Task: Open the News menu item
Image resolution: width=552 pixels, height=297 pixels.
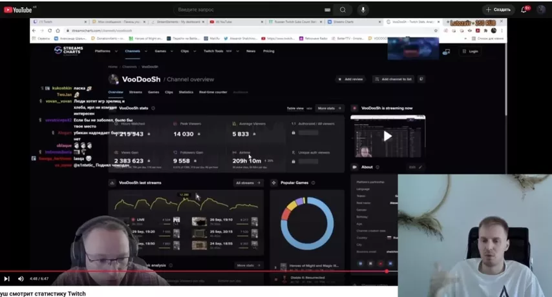Action: [251, 51]
